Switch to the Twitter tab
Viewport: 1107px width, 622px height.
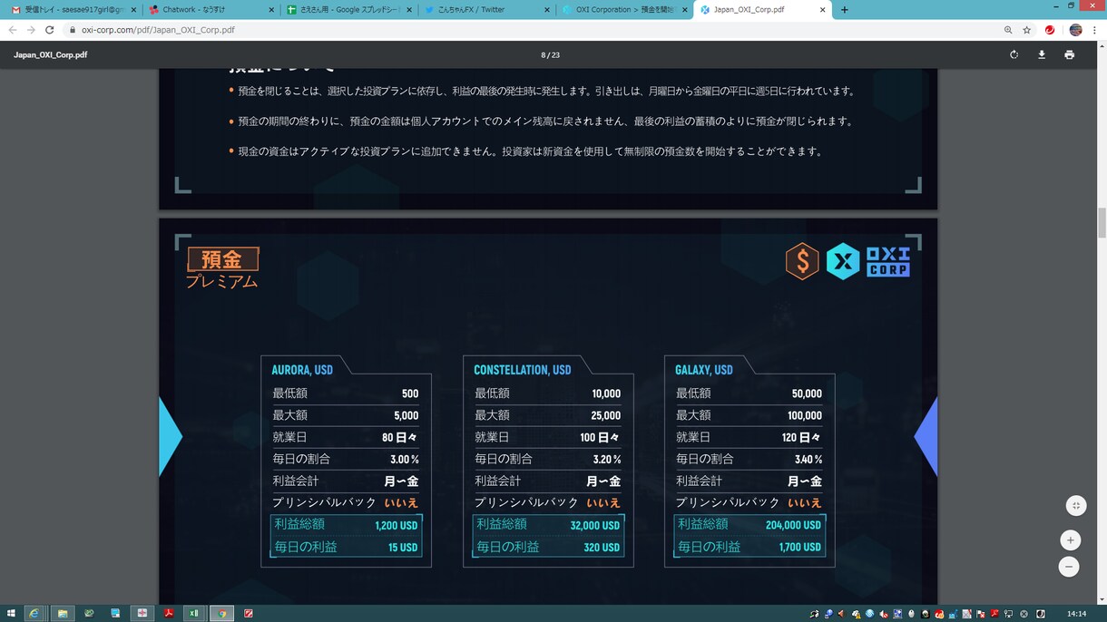[486, 10]
